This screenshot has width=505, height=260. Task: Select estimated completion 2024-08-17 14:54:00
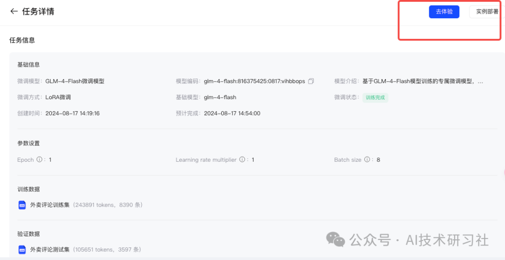232,114
